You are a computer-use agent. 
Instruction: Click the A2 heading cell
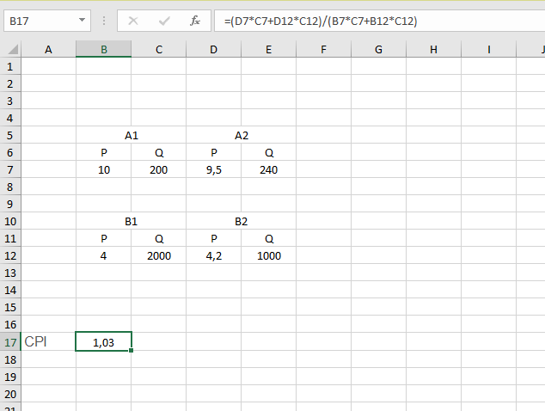[242, 135]
